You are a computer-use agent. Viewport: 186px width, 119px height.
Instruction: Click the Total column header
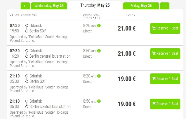click(131, 14)
